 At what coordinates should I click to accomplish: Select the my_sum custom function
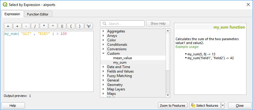(120, 62)
